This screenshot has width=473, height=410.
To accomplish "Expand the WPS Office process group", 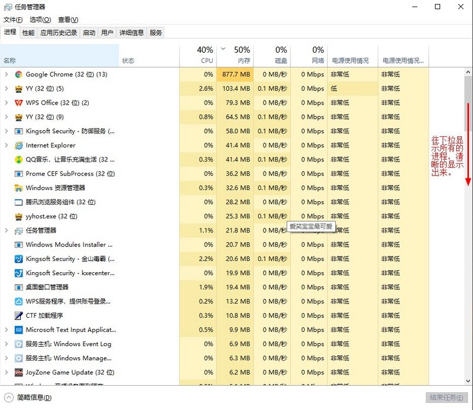I will (x=7, y=103).
